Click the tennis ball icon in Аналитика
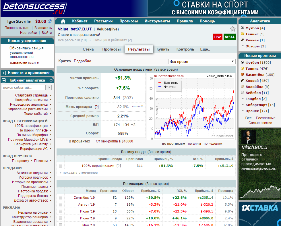This screenshot has height=226, width=281. (x=242, y=34)
